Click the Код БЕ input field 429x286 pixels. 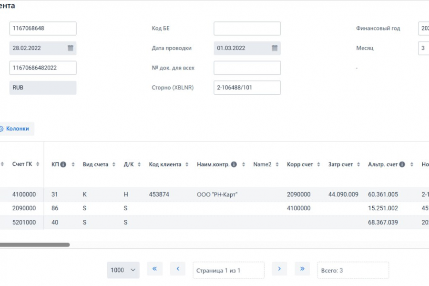click(247, 29)
